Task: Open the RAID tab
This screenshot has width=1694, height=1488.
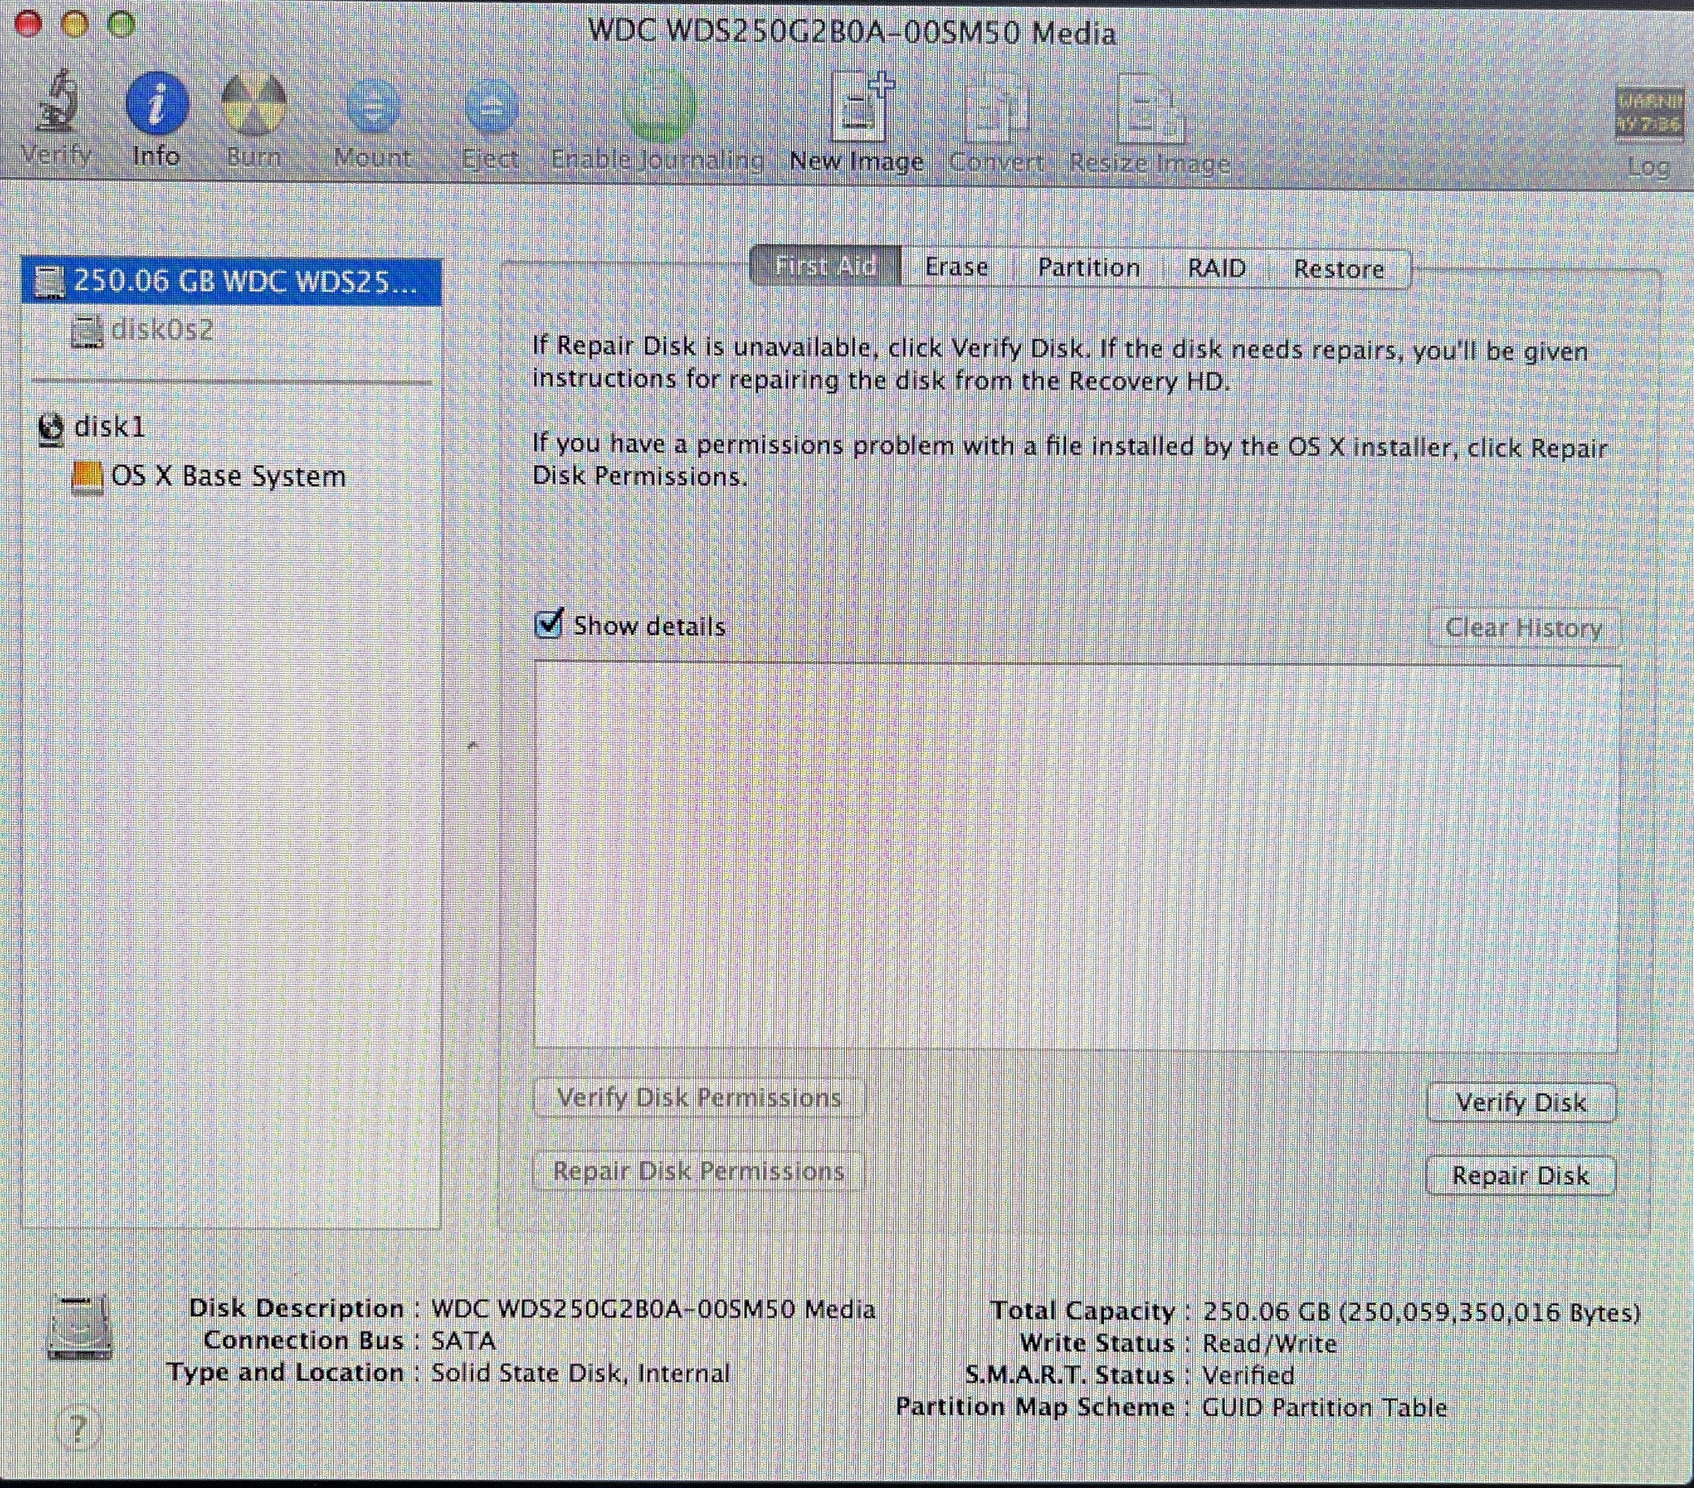Action: point(1216,269)
